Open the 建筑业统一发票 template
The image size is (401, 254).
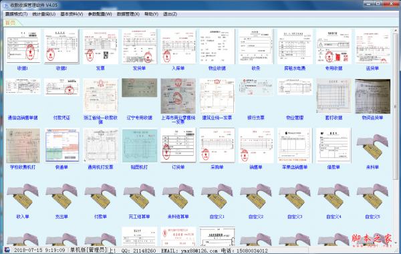[x=217, y=96]
